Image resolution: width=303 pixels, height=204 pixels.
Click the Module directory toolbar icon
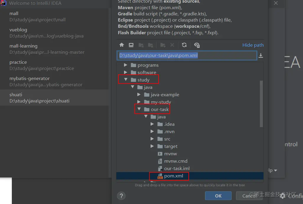click(151, 45)
